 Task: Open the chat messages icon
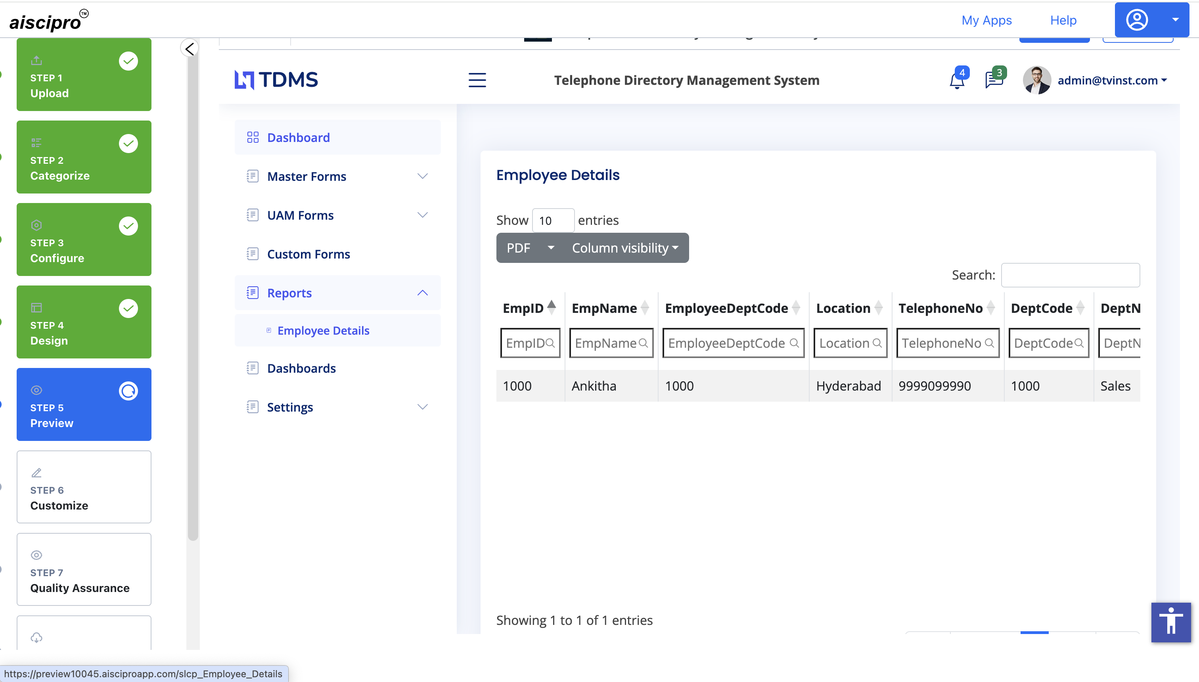click(994, 80)
